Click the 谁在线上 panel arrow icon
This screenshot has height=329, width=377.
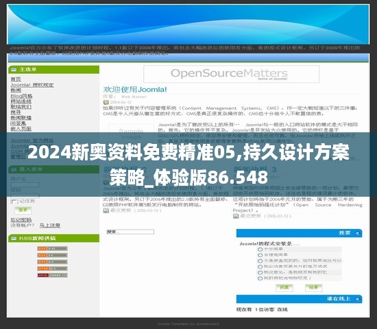[358, 299]
